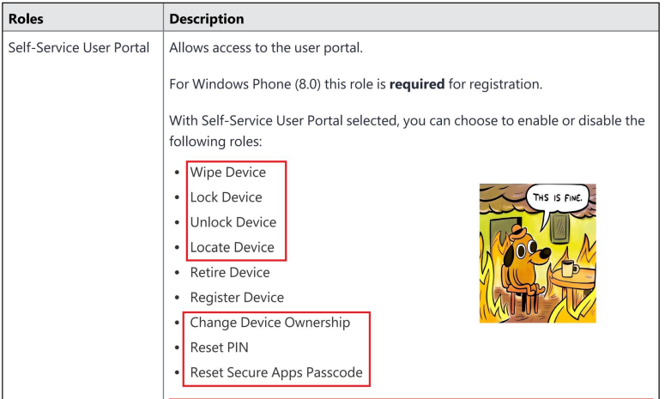Select "Reset Secure Apps Passcode" entry

275,373
